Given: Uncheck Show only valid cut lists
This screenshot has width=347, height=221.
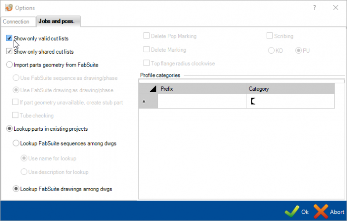Looking at the screenshot, I should pos(10,38).
